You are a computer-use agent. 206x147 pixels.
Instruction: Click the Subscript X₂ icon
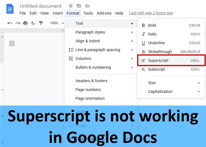(143, 69)
